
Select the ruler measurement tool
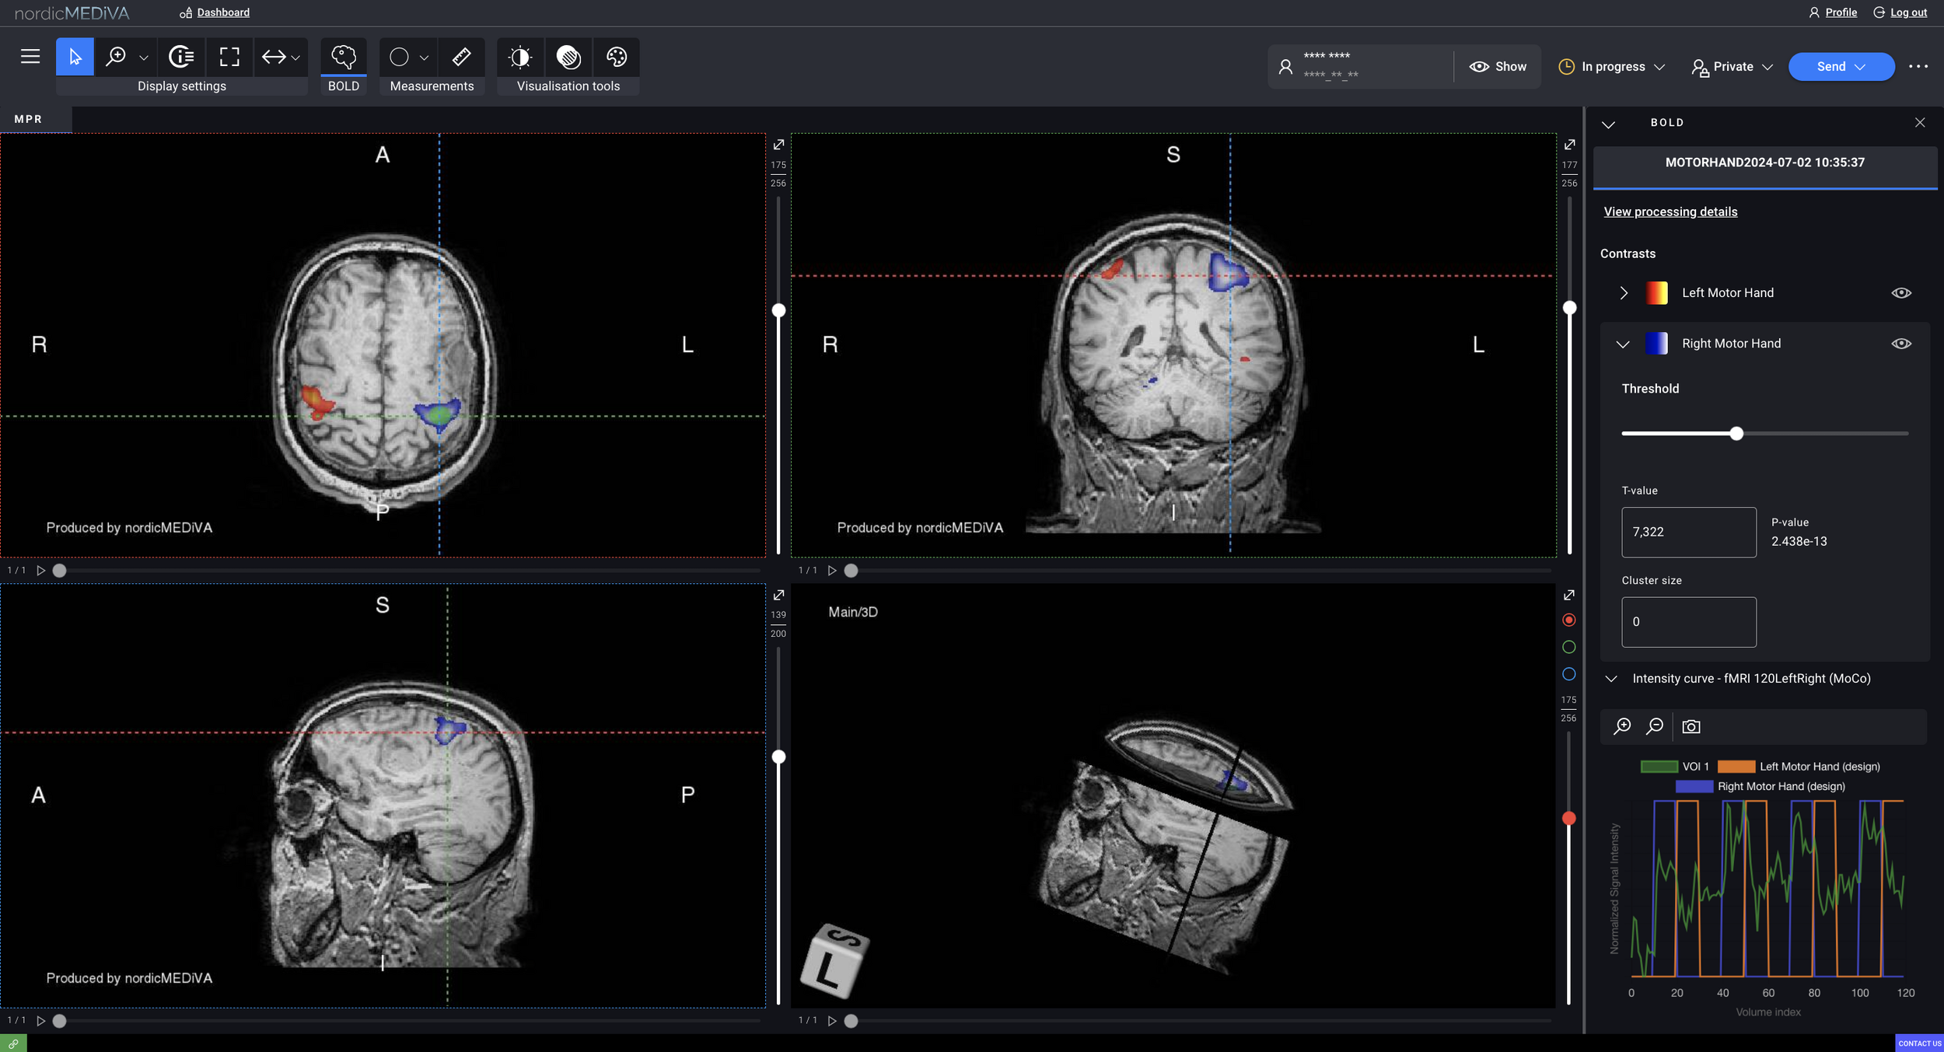click(461, 57)
